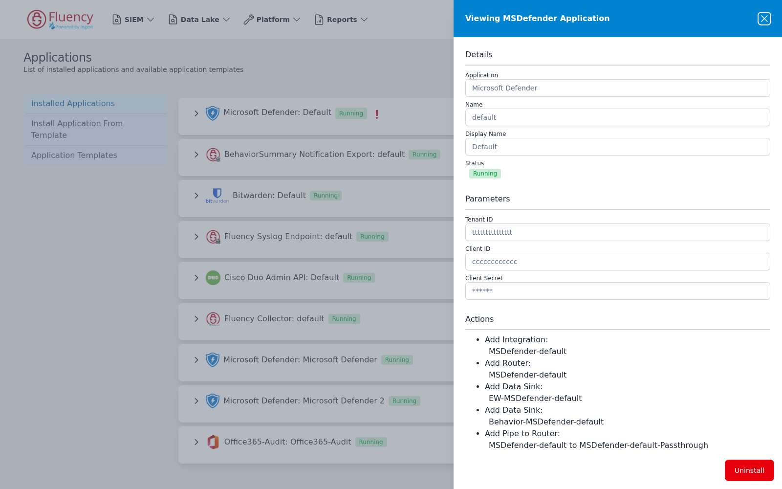This screenshot has height=489, width=782.
Task: Open the SIEM dropdown menu
Action: click(133, 20)
